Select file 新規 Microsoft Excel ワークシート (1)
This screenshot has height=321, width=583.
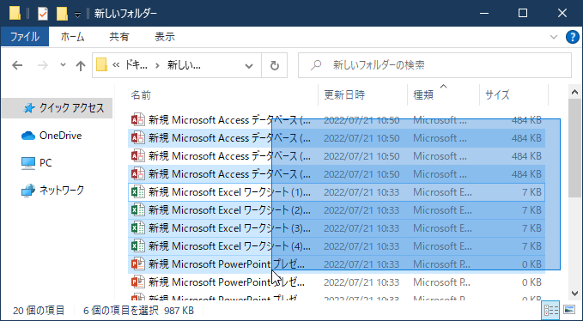(229, 192)
